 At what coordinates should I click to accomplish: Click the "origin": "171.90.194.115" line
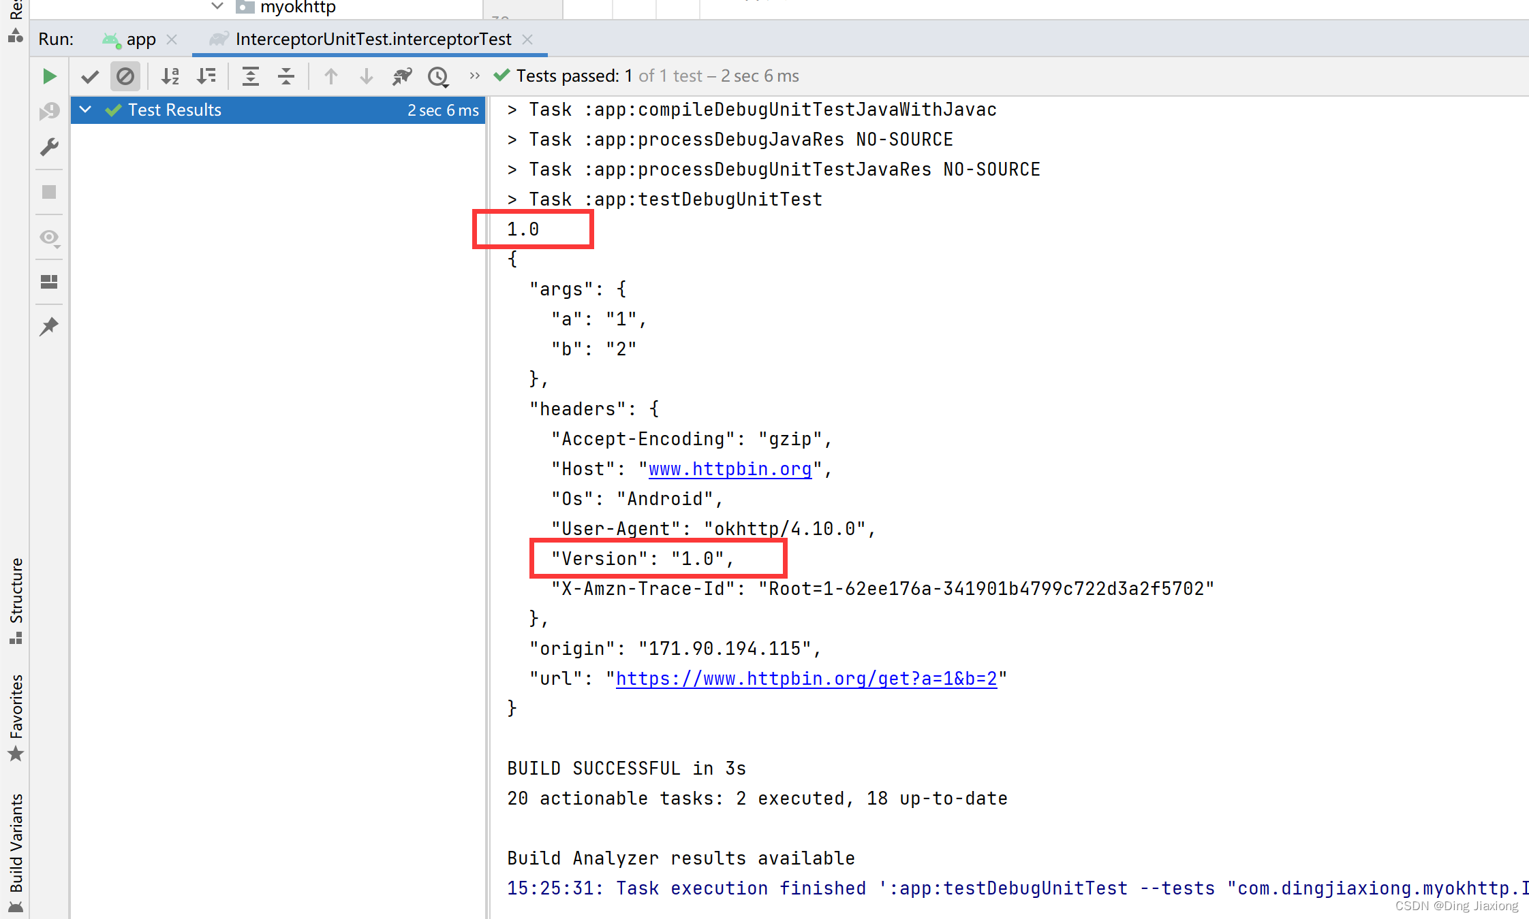pos(675,649)
